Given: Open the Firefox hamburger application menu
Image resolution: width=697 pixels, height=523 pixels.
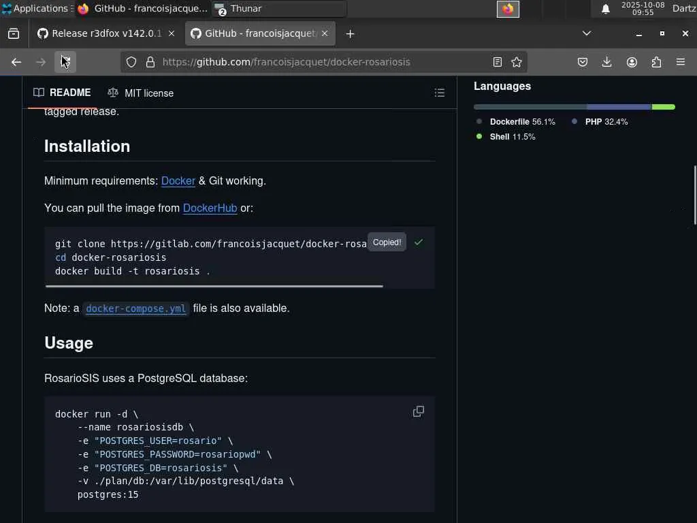Looking at the screenshot, I should (x=681, y=62).
